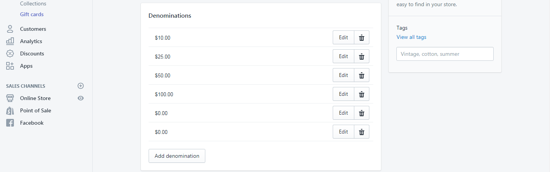Image resolution: width=550 pixels, height=172 pixels.
Task: Click the Apps grid icon
Action: (10, 66)
